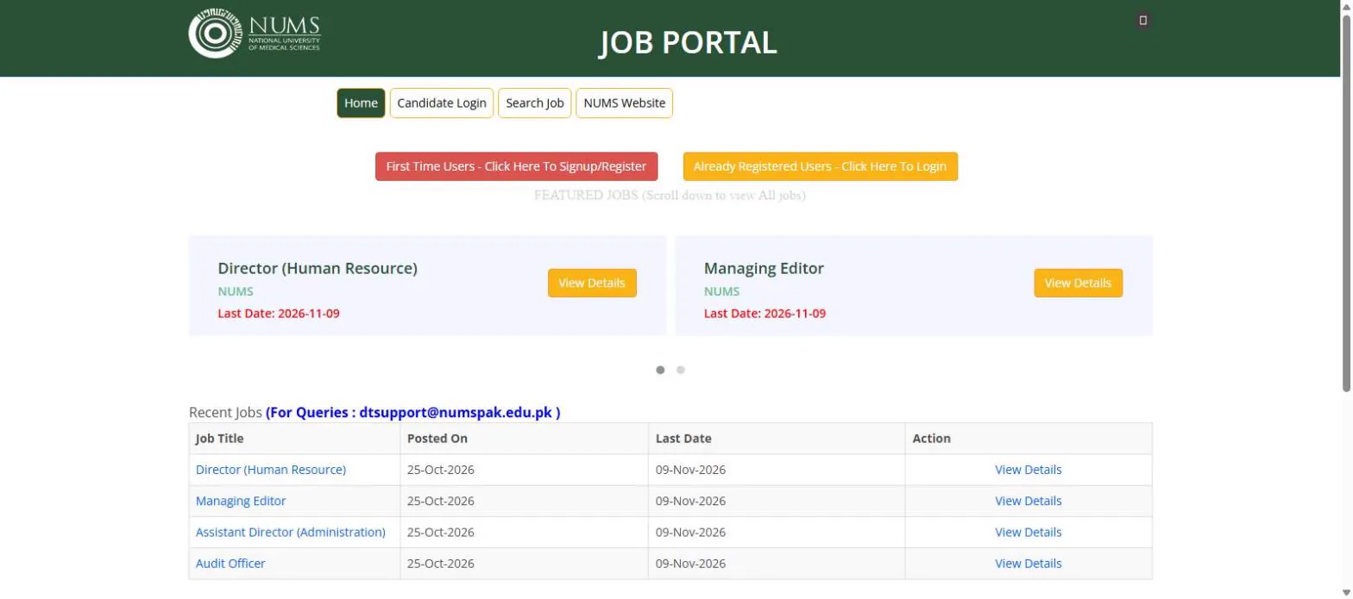This screenshot has height=599, width=1353.
Task: Click Managing Editor featured card title
Action: point(764,268)
